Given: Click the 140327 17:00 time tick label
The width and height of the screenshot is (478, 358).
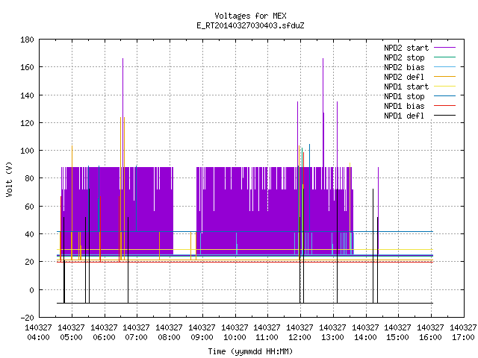Looking at the screenshot, I should tap(463, 333).
